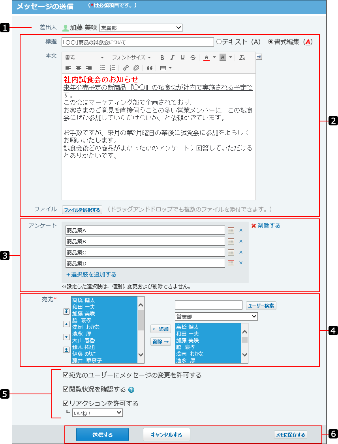Open the 書式 paragraph format dropdown
338x444 pixels.
tap(84, 58)
